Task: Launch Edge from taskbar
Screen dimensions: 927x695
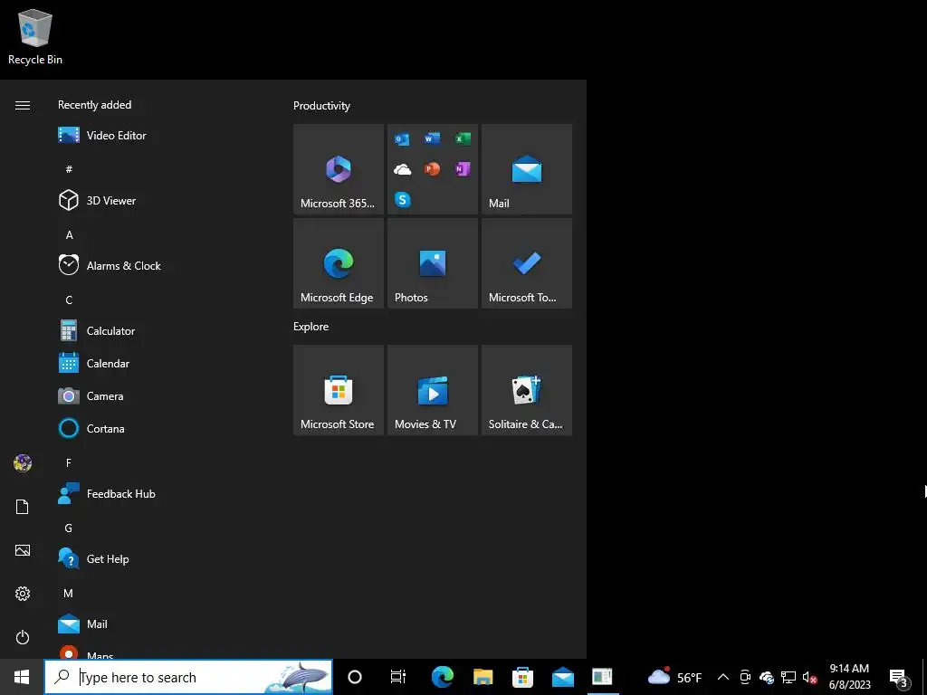Action: [x=442, y=677]
